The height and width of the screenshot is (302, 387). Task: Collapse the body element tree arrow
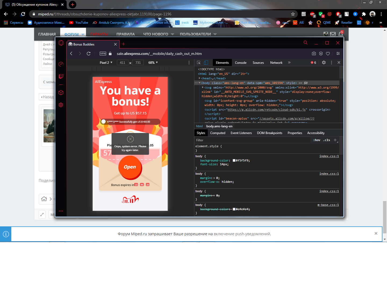click(199, 83)
